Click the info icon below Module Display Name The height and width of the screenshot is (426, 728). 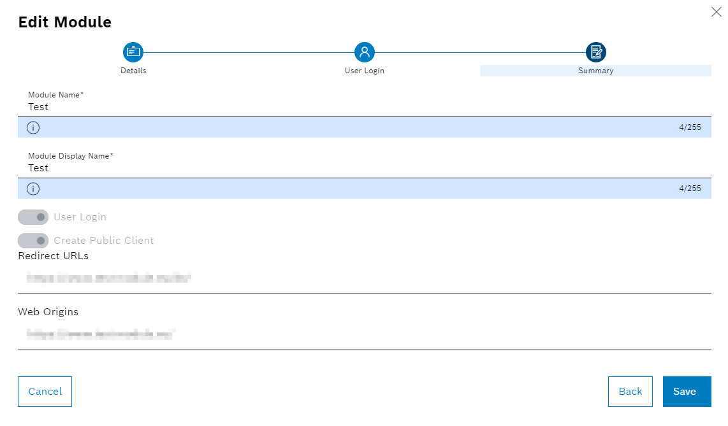pyautogui.click(x=33, y=188)
